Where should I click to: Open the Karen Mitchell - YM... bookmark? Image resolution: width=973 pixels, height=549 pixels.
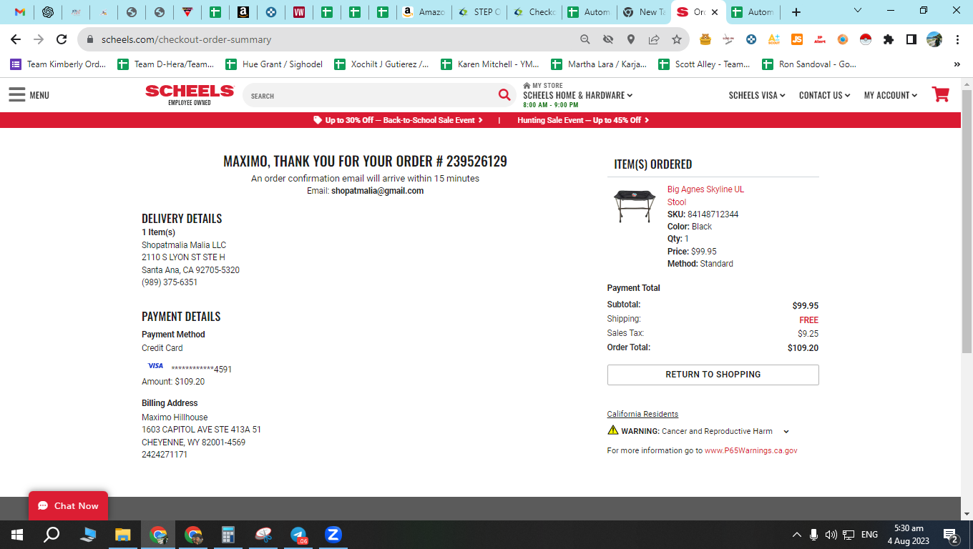click(x=490, y=64)
